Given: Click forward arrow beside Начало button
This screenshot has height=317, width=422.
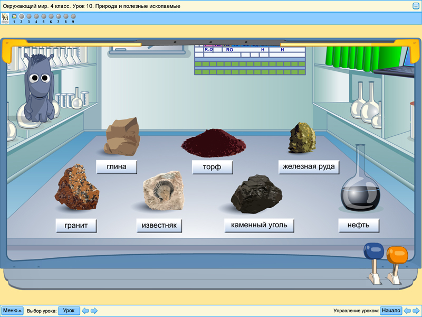Looking at the screenshot, I should [x=416, y=311].
